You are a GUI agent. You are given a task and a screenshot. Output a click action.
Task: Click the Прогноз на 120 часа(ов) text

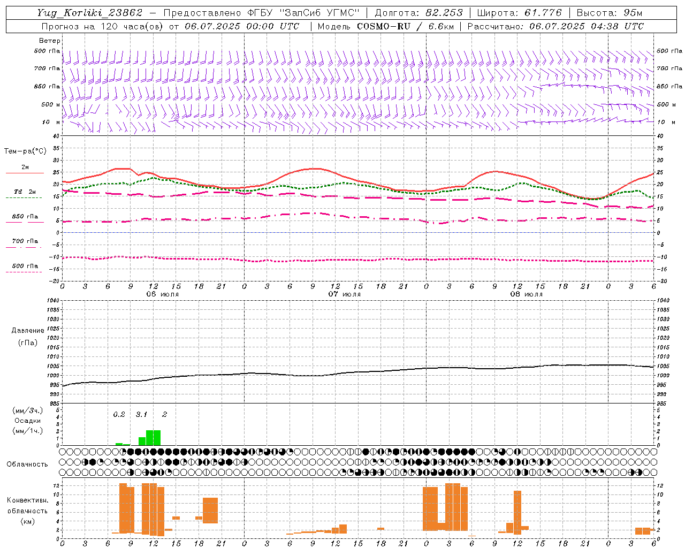click(x=103, y=26)
